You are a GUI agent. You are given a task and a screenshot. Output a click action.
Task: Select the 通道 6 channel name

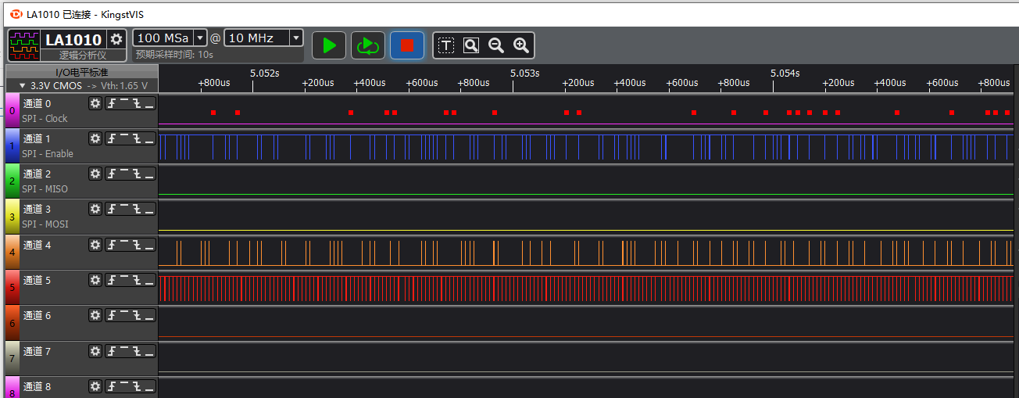pos(37,315)
